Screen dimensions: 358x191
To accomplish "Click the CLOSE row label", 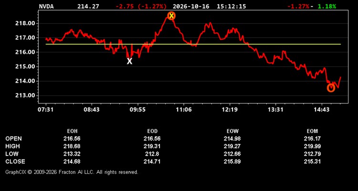I will [x=15, y=161].
